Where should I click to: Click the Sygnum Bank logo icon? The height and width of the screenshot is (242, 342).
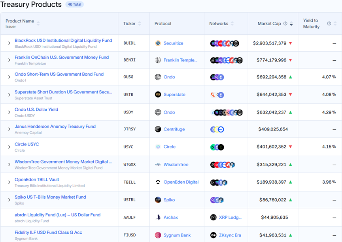pos(158,235)
